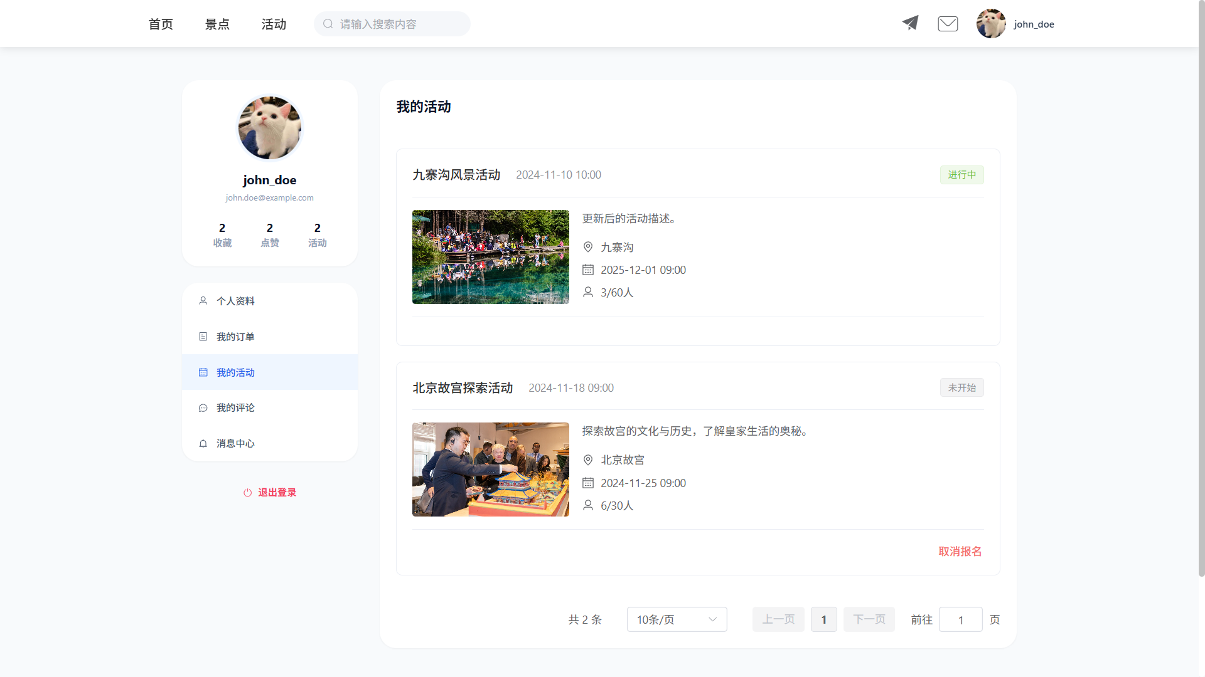This screenshot has height=677, width=1205.
Task: Open the 10条/页 page size dropdown
Action: point(677,619)
